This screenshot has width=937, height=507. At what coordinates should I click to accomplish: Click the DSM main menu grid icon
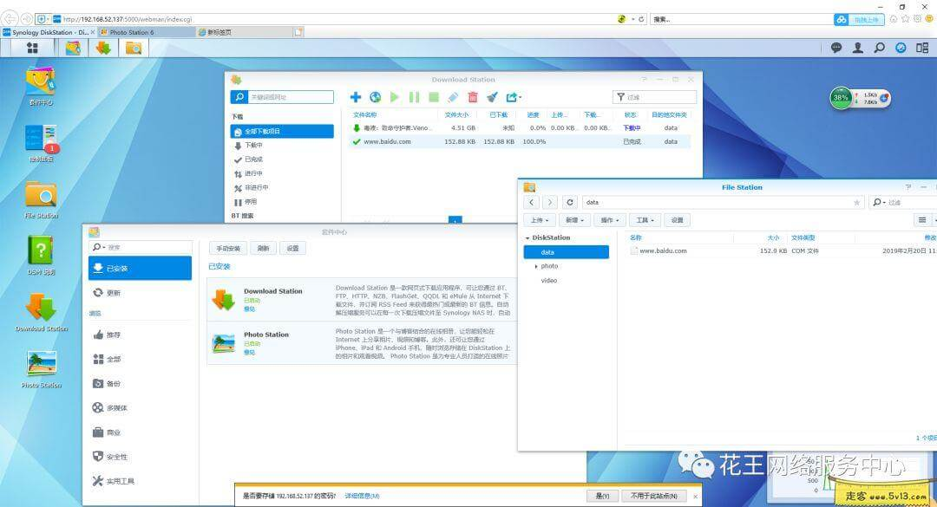point(32,48)
